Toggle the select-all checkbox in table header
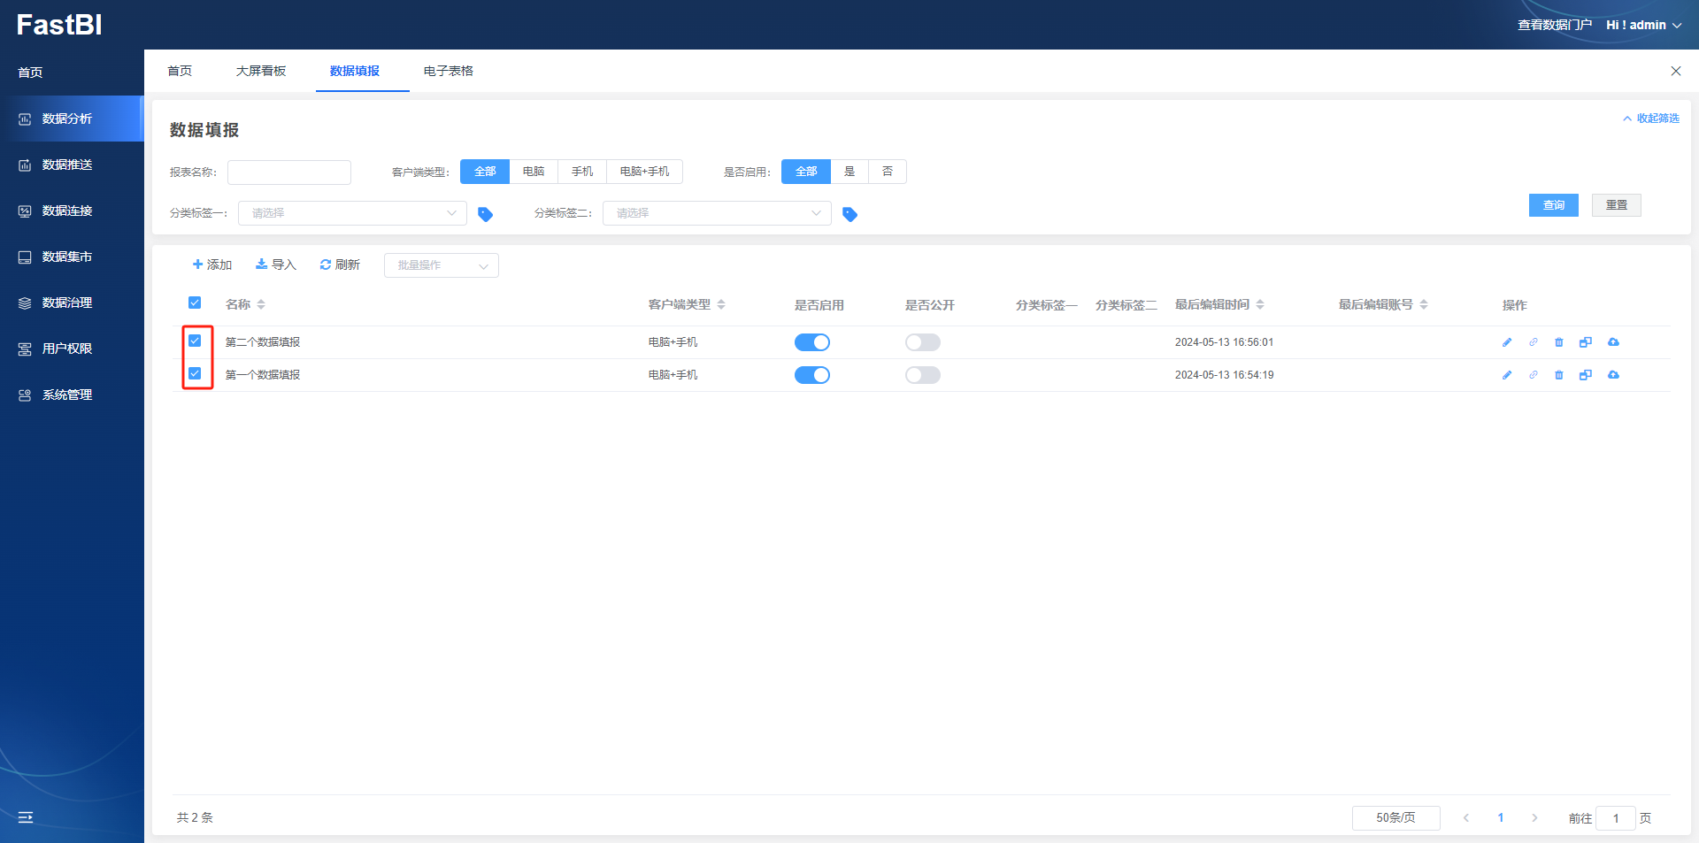 [x=195, y=303]
